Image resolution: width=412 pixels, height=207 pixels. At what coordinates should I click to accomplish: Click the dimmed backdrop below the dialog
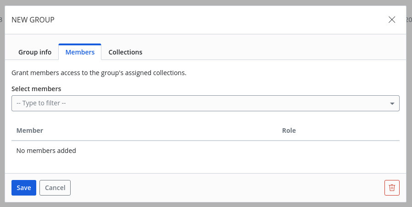tap(206, 205)
